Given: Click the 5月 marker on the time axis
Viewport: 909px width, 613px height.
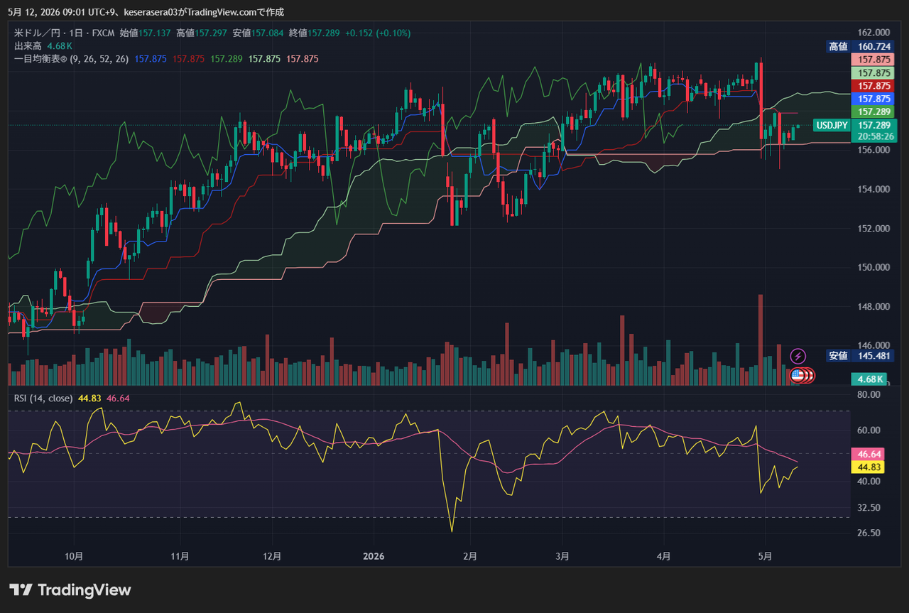Looking at the screenshot, I should click(765, 556).
